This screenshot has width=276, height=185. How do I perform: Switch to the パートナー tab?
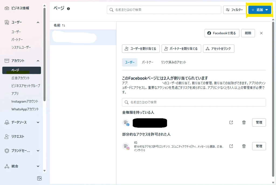click(x=148, y=62)
